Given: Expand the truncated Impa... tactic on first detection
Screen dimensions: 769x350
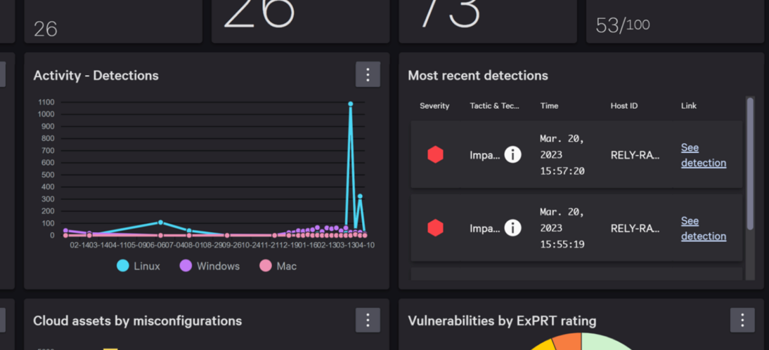Looking at the screenshot, I should click(484, 155).
